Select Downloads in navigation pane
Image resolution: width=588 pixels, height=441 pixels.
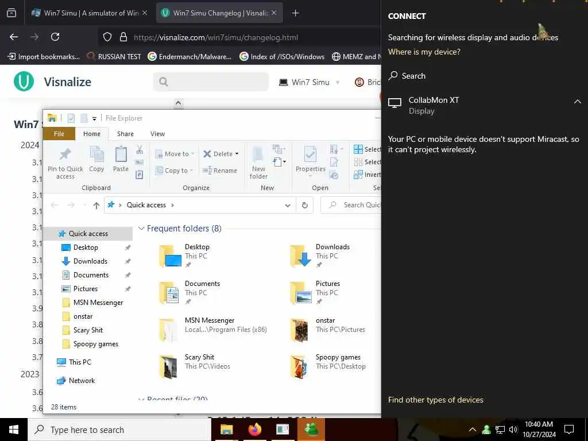pyautogui.click(x=90, y=261)
